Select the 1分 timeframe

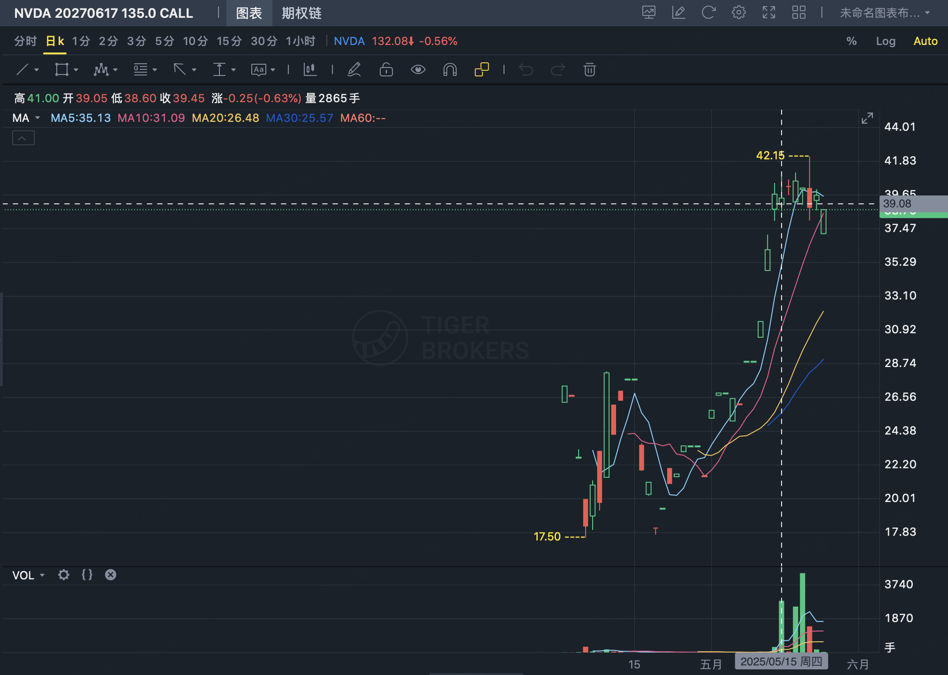[x=81, y=41]
